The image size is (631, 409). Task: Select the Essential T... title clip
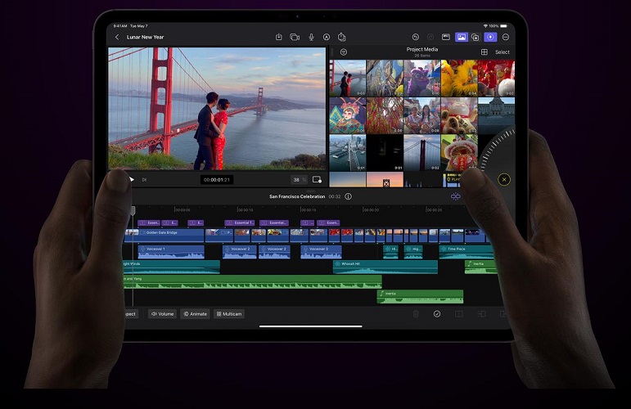(240, 222)
